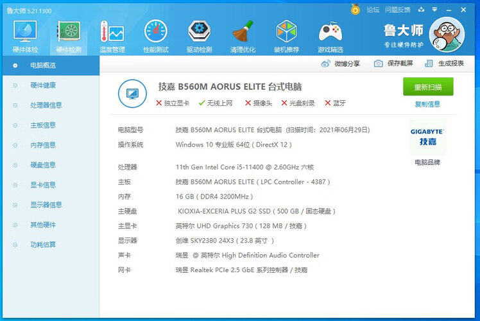Select 硬件健康 in the sidebar
Image resolution: width=480 pixels, height=321 pixels.
[x=51, y=85]
